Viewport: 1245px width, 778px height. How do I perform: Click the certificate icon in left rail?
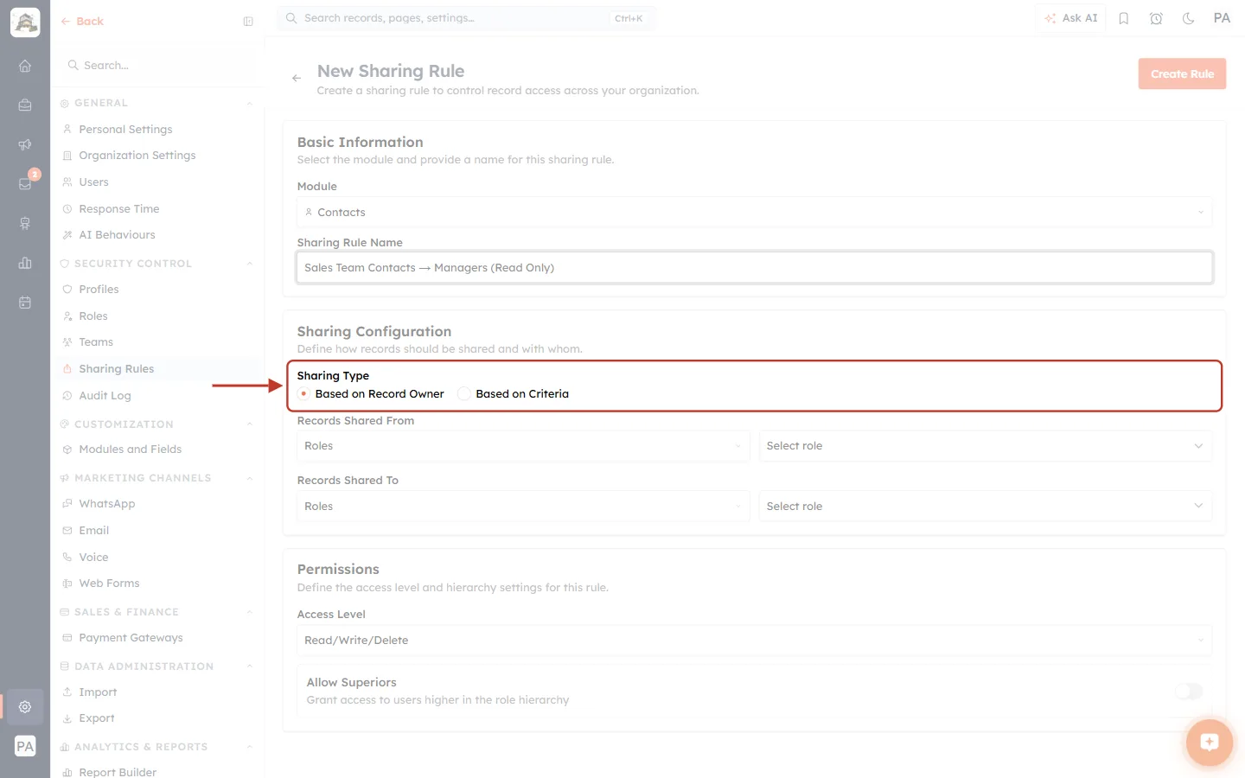point(25,223)
